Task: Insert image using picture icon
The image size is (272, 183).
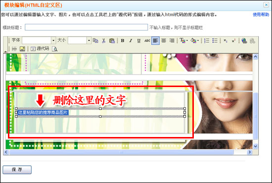Action: 22,49
